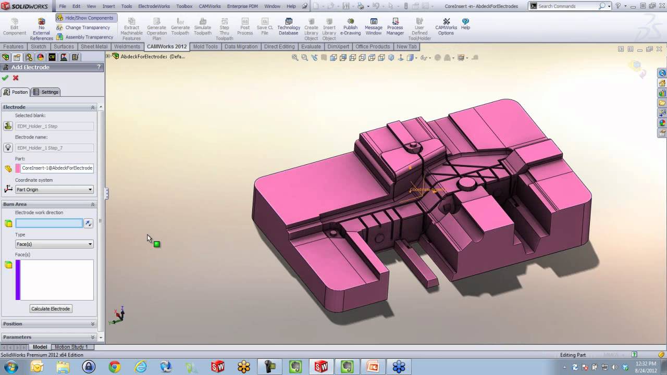
Task: Click the Search Commands box
Action: coord(568,6)
